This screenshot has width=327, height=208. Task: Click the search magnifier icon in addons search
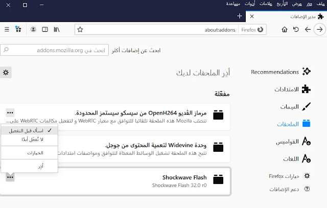(6, 50)
